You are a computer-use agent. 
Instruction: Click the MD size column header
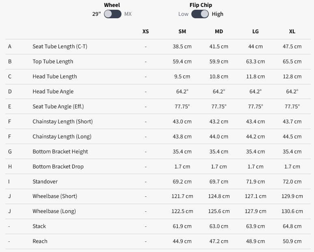tap(219, 32)
